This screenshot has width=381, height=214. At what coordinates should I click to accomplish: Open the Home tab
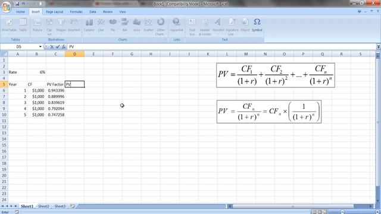[x=20, y=12]
